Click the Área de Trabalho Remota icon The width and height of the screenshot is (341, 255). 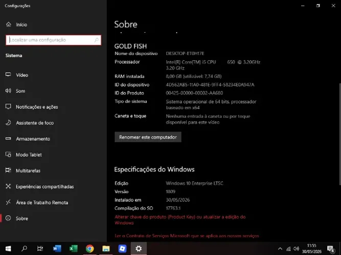tap(8, 202)
